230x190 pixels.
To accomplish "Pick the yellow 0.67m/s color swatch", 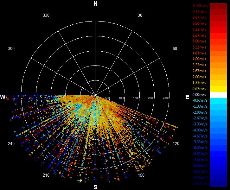I will [218, 89].
